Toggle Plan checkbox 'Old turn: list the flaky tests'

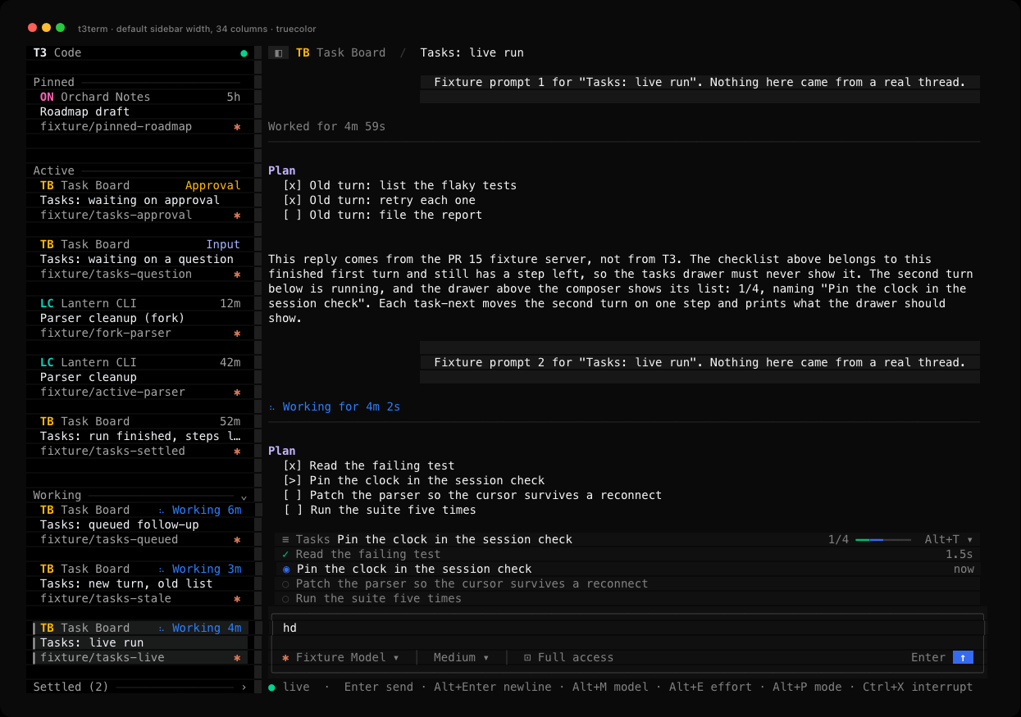point(292,185)
